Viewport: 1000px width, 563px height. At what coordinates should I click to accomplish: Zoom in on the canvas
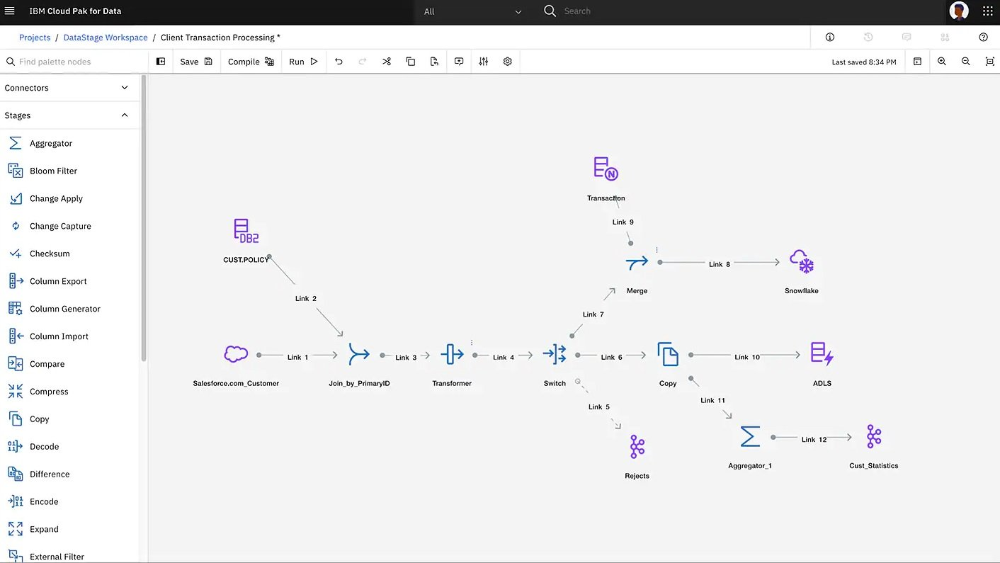[x=942, y=62]
